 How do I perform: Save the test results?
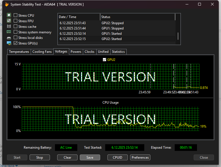tap(90, 158)
